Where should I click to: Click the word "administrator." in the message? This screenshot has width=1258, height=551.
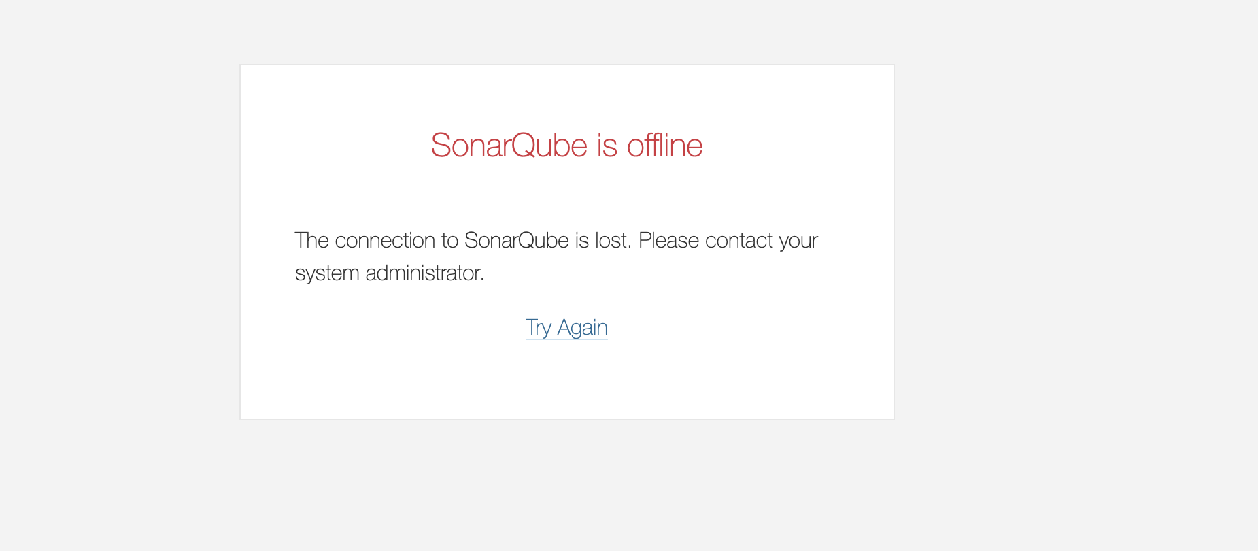[x=424, y=273]
